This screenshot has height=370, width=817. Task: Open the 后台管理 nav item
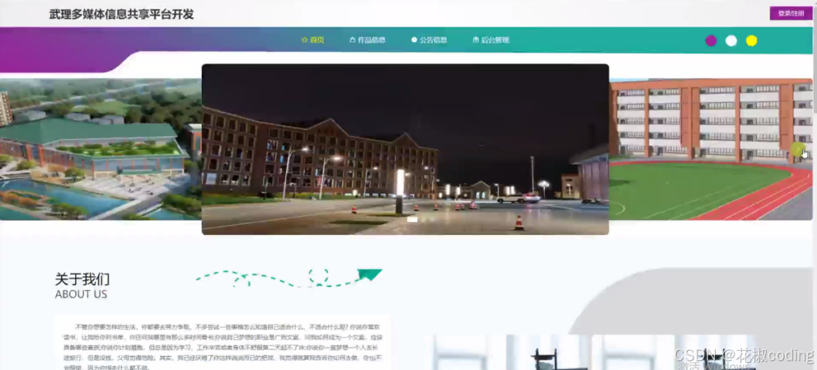(x=490, y=40)
